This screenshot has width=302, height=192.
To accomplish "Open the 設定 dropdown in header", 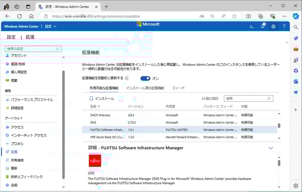I will point(50,26).
